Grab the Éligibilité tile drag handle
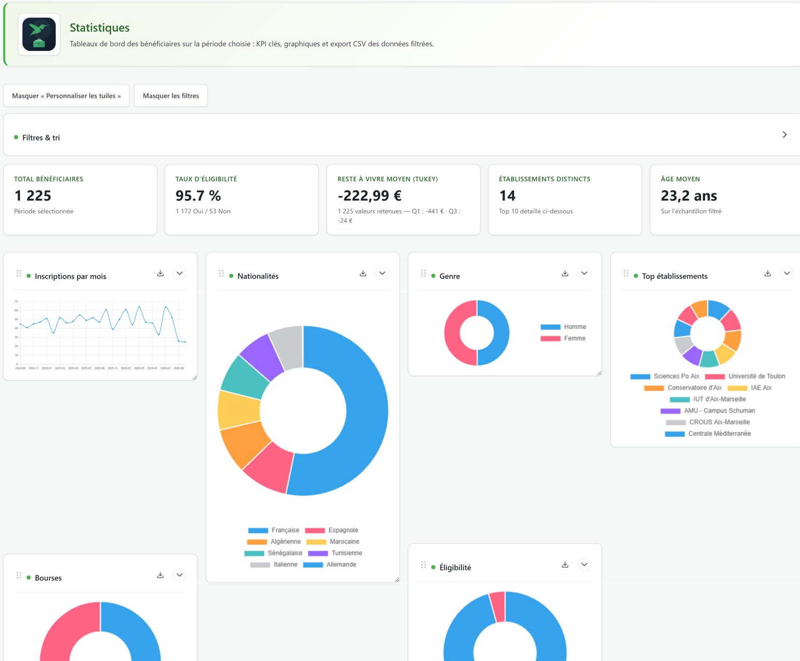Image resolution: width=800 pixels, height=661 pixels. [423, 565]
